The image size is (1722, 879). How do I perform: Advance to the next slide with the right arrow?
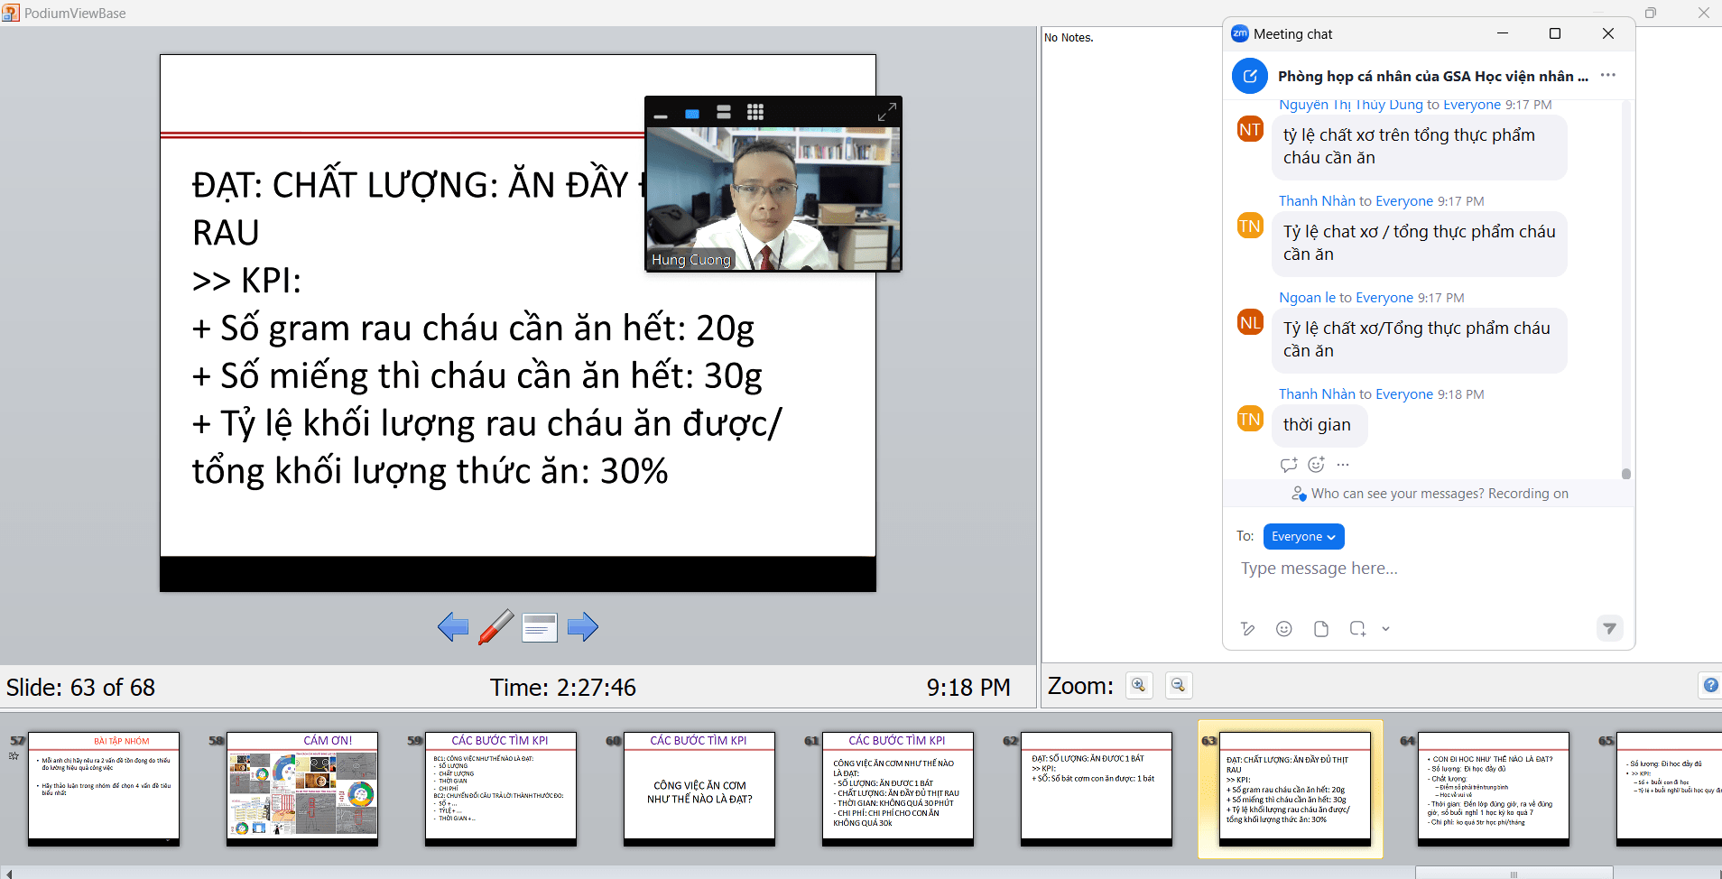click(583, 626)
